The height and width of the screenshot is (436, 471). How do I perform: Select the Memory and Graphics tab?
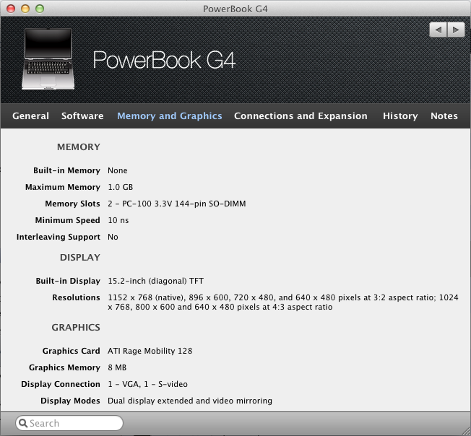tap(170, 115)
